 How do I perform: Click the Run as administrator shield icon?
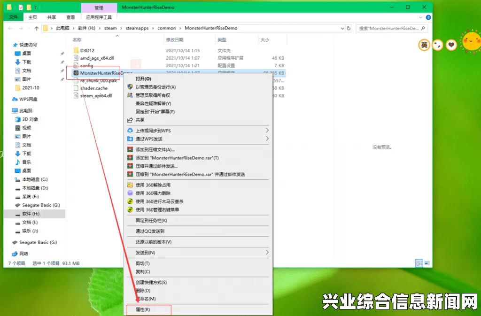click(x=130, y=87)
